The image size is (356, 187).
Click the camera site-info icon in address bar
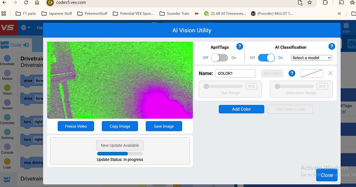tap(50, 3)
